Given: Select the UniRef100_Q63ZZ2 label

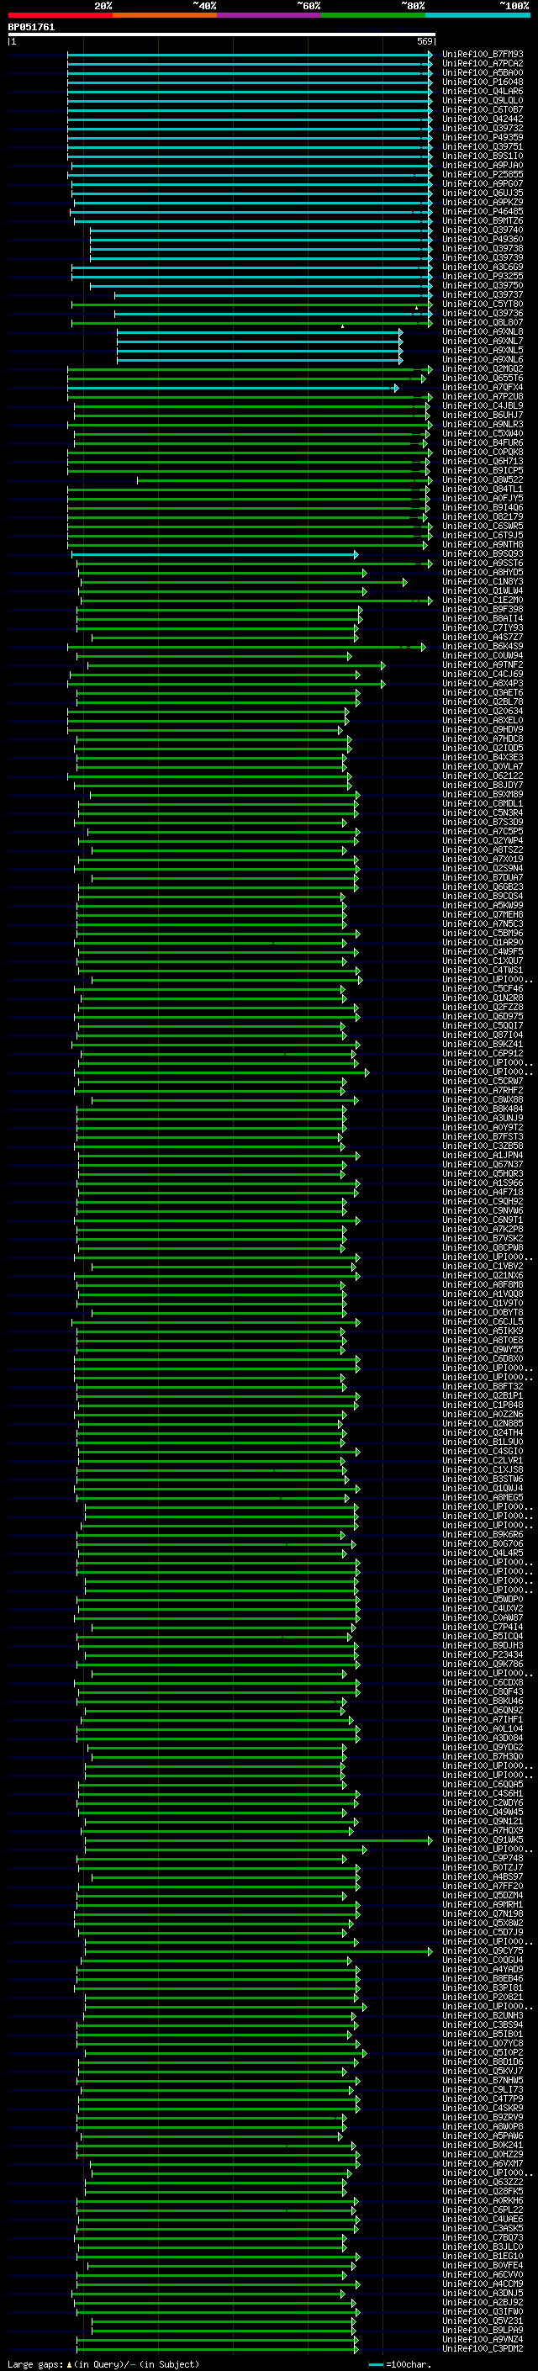Looking at the screenshot, I should pyautogui.click(x=483, y=2182).
